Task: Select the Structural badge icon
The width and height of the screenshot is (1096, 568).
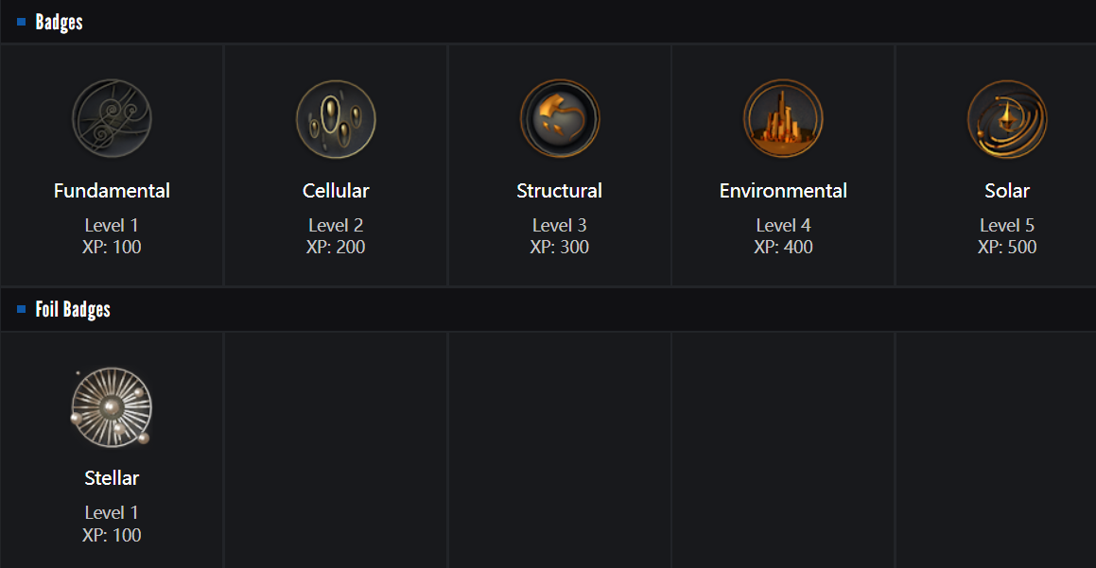Action: 559,119
